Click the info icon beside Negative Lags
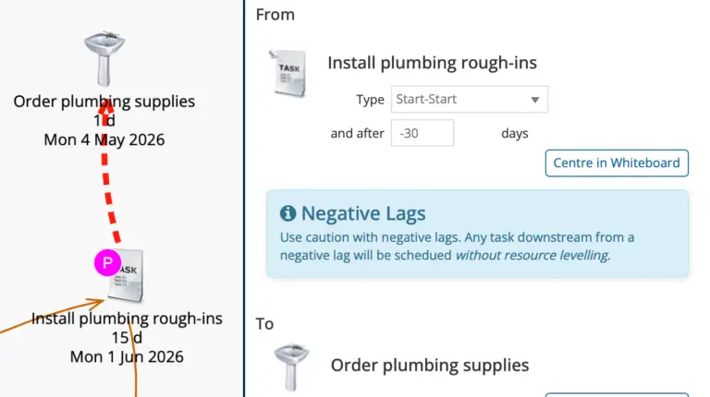Image resolution: width=710 pixels, height=397 pixels. coord(288,214)
